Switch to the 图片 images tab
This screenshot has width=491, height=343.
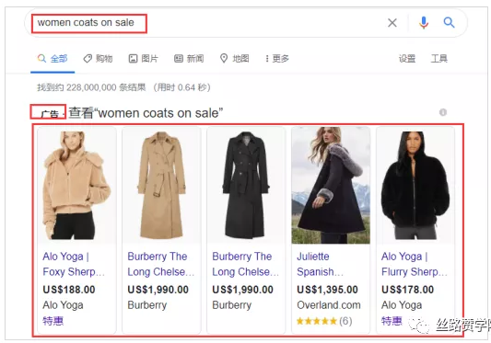(x=144, y=59)
